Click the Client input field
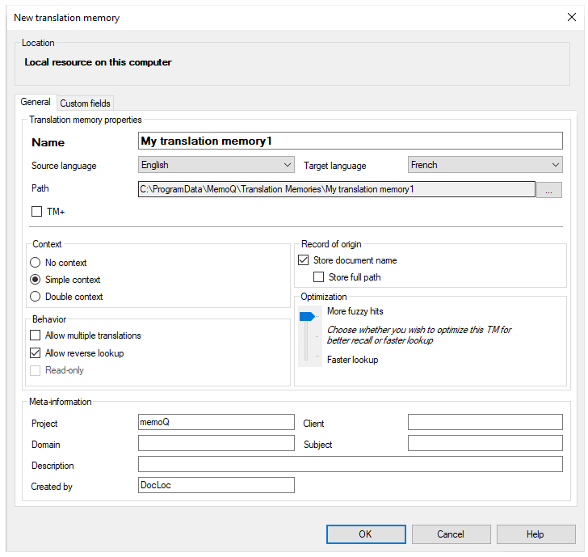 485,422
